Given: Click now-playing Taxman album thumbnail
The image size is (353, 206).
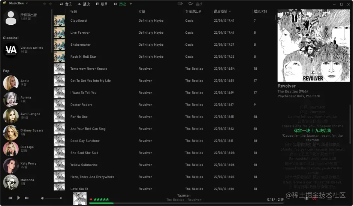Looking at the screenshot, I should click(80, 199).
